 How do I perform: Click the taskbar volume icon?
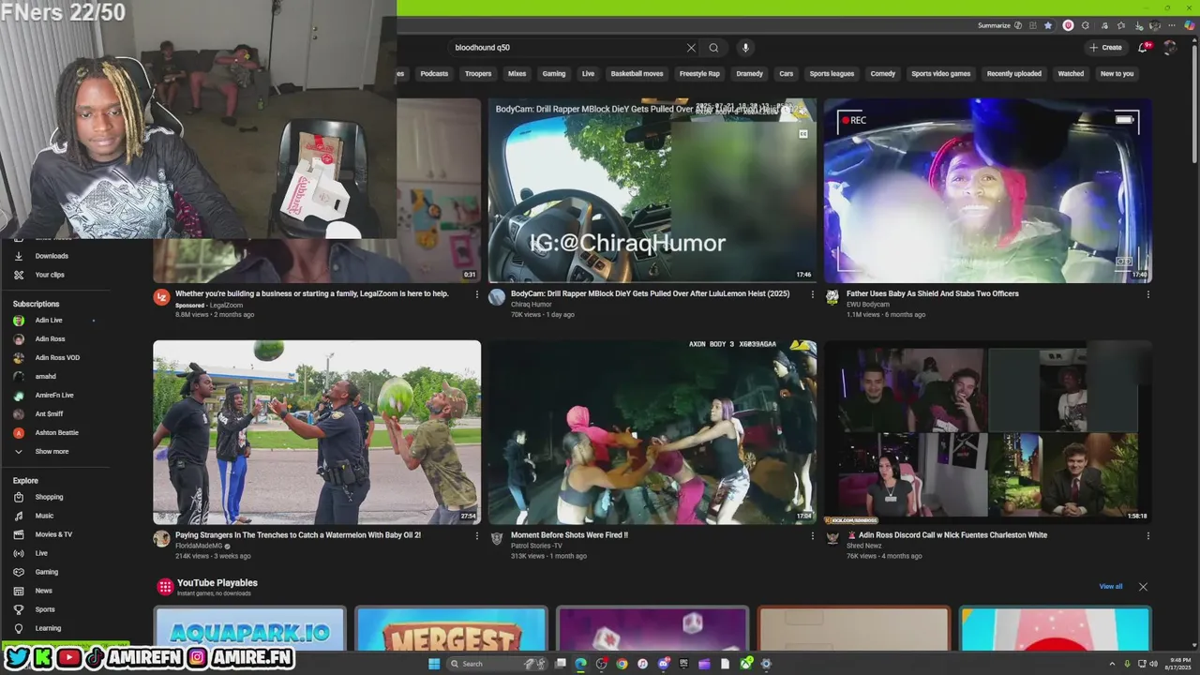(x=1153, y=664)
